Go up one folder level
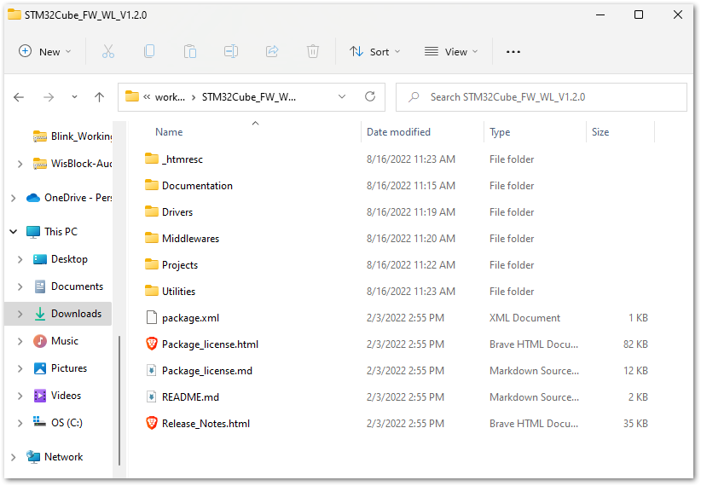 pyautogui.click(x=99, y=97)
